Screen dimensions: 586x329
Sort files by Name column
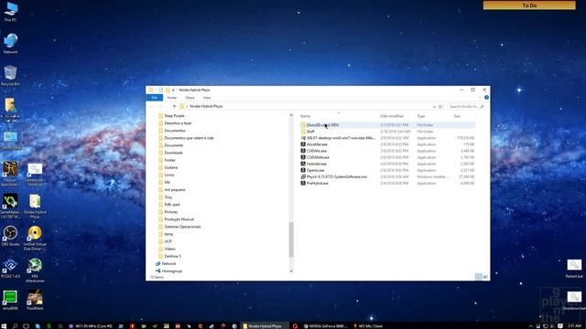click(305, 116)
